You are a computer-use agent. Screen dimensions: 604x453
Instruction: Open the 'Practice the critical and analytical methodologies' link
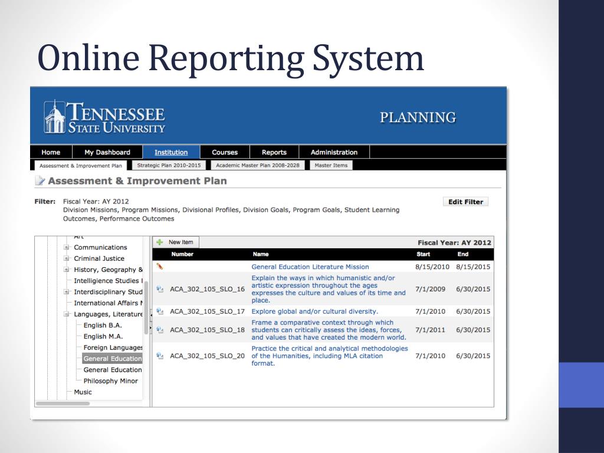click(329, 356)
